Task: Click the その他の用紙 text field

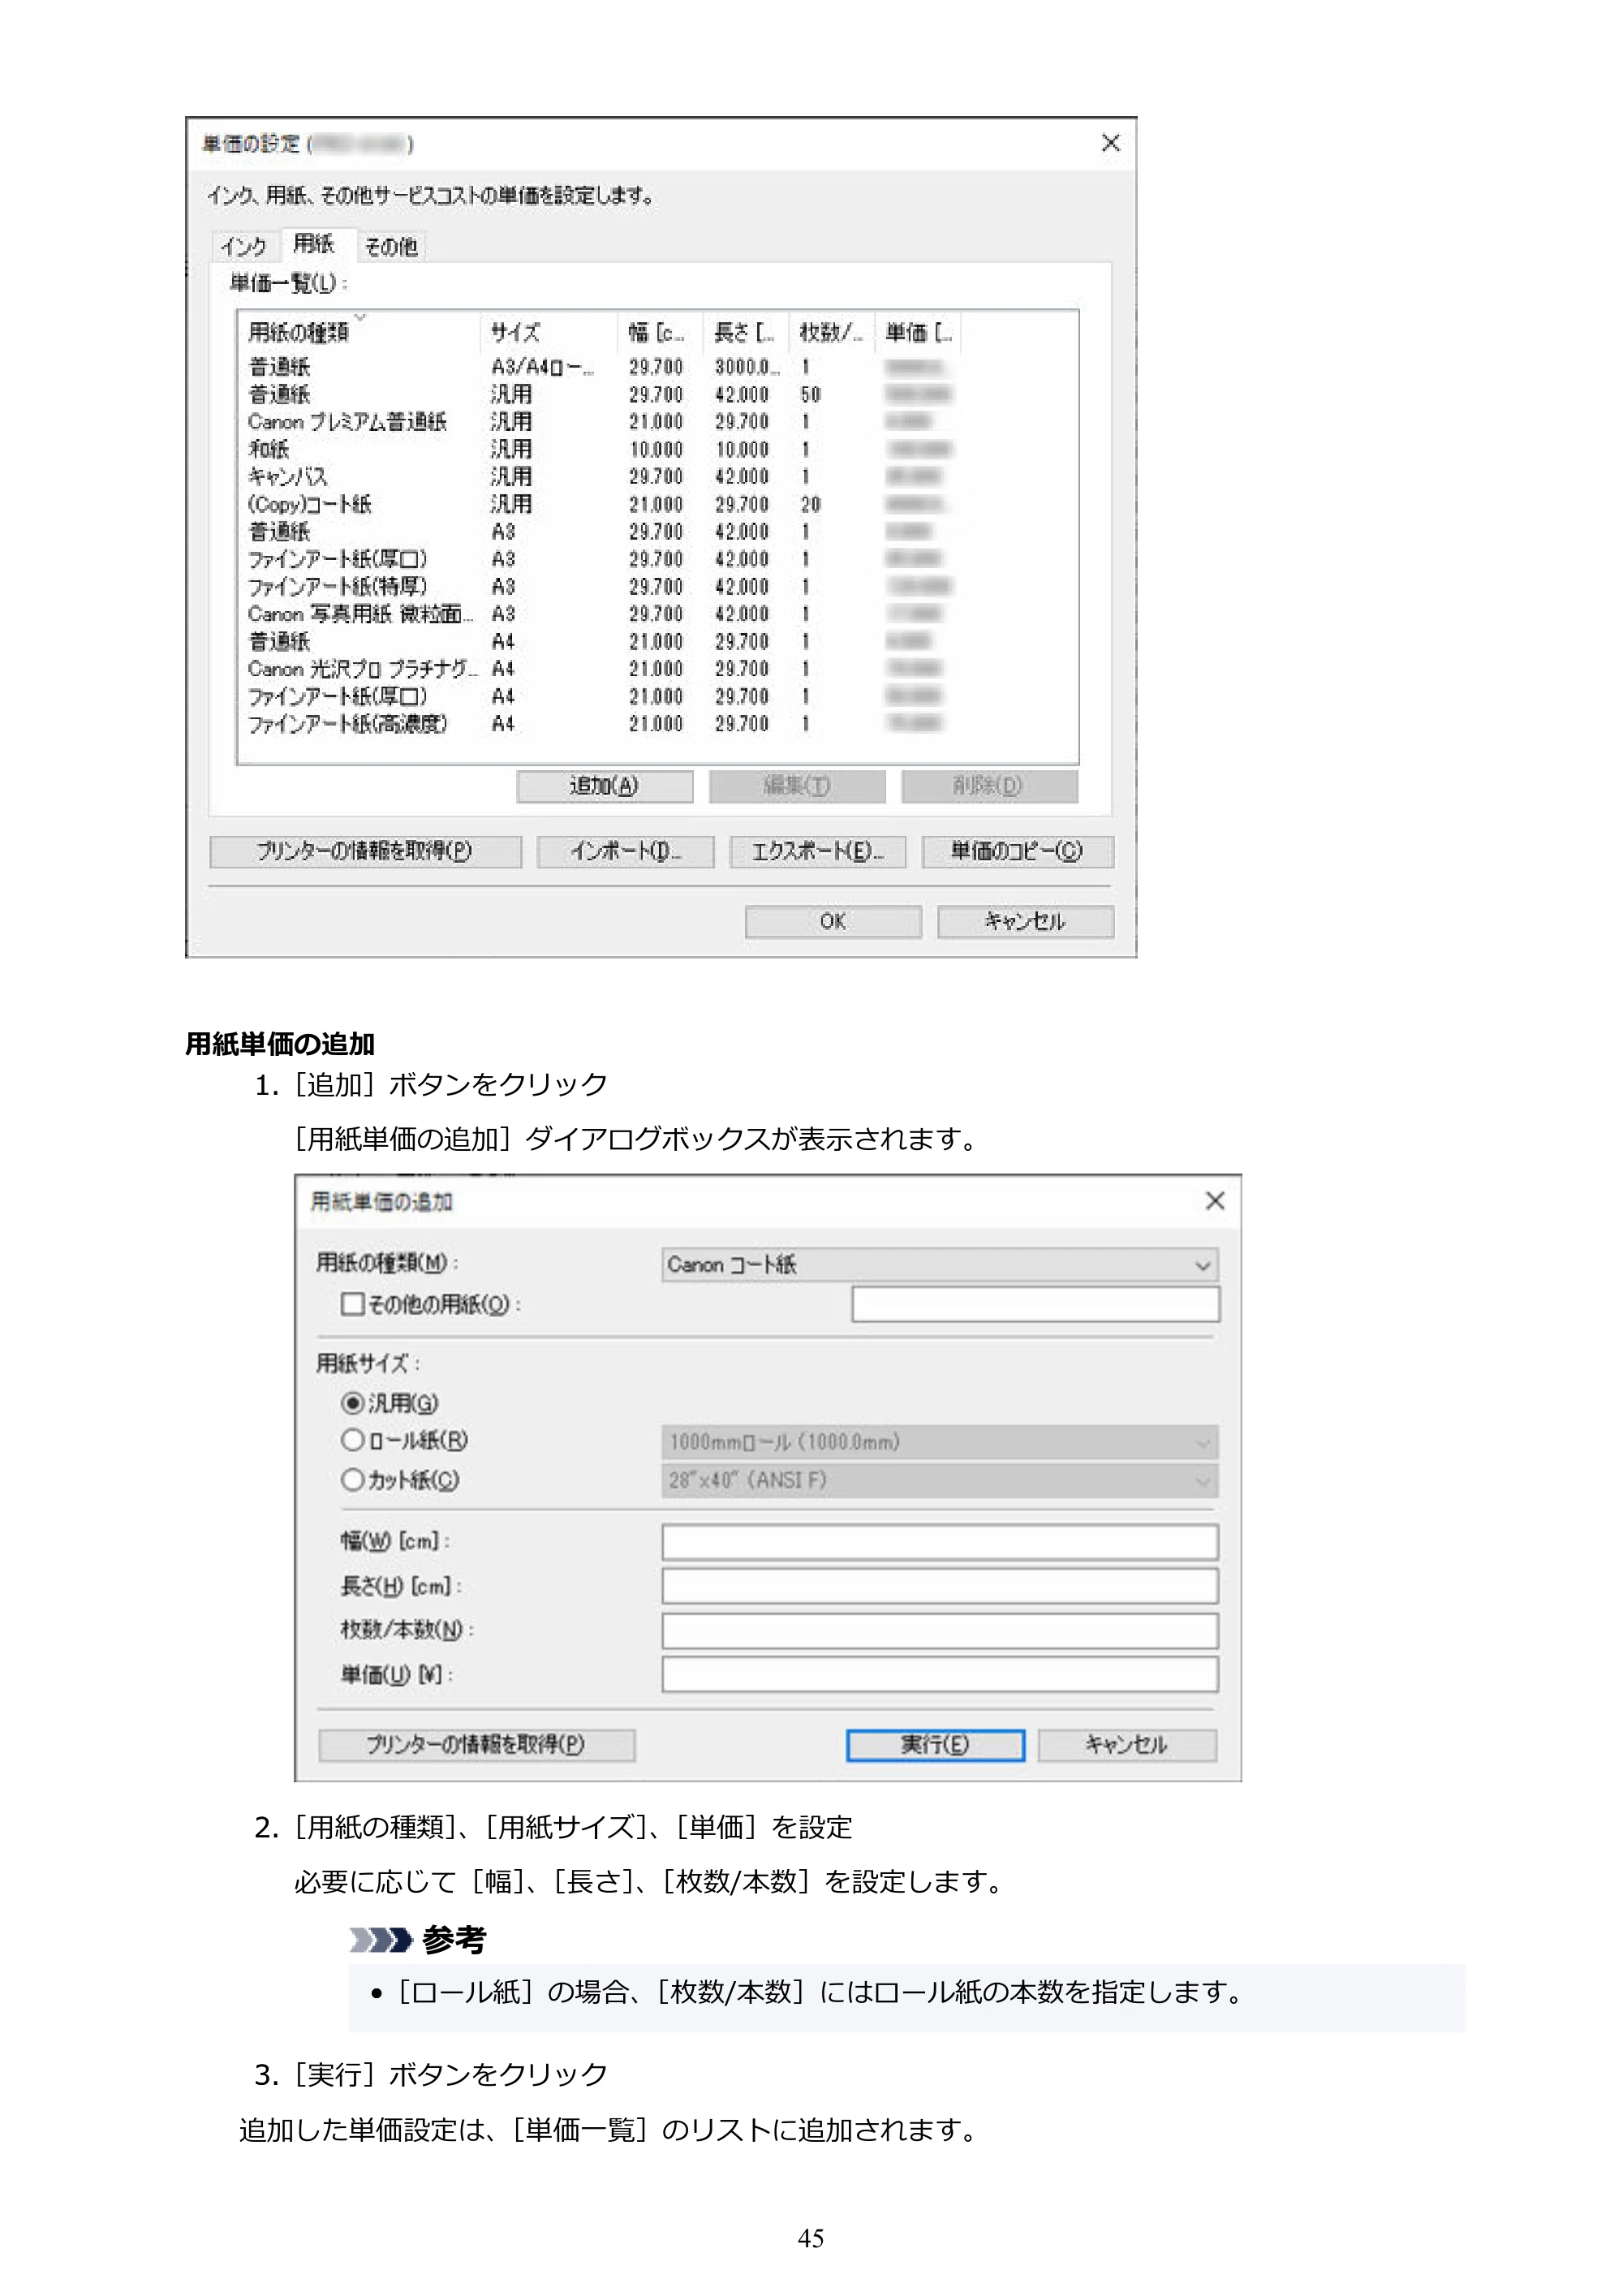Action: [x=1035, y=1304]
